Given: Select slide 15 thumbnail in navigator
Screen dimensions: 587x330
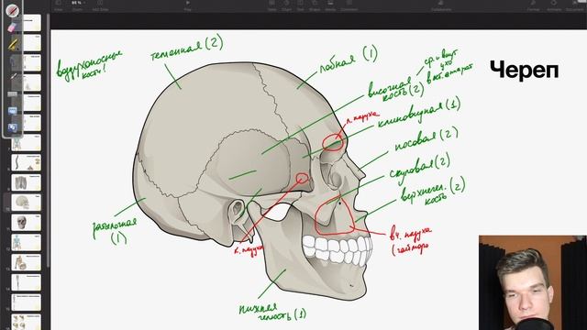Looking at the screenshot, I should click(27, 302).
